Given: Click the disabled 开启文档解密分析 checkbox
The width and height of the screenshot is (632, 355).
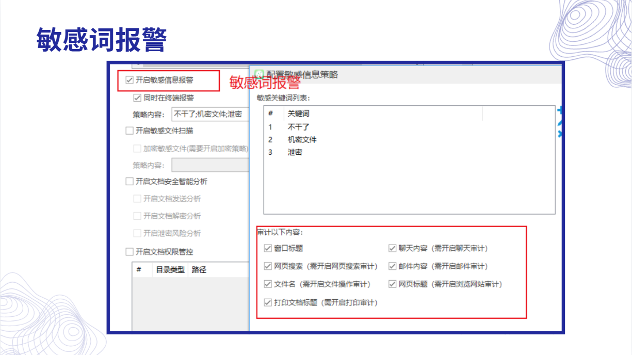Looking at the screenshot, I should click(x=137, y=216).
